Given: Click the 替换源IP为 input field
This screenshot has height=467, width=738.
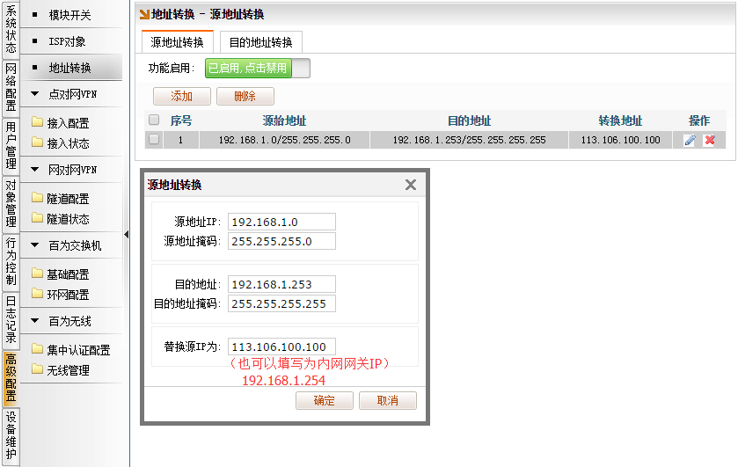Looking at the screenshot, I should click(281, 347).
